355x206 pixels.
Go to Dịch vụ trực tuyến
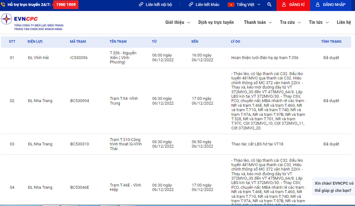tap(216, 23)
